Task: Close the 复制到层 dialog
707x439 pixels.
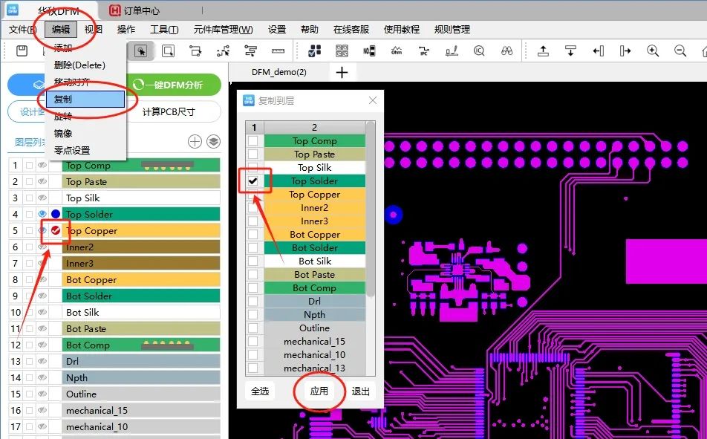Action: tap(373, 100)
